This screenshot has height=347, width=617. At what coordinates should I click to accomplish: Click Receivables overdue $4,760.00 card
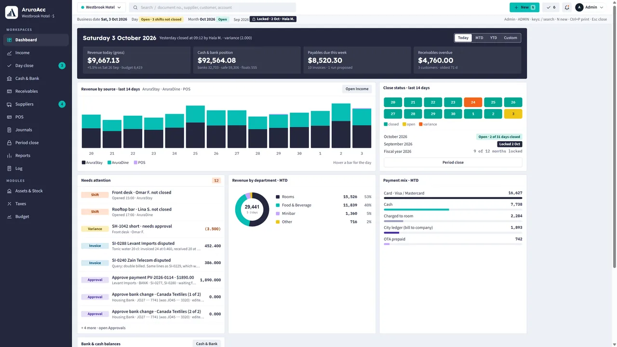point(467,60)
